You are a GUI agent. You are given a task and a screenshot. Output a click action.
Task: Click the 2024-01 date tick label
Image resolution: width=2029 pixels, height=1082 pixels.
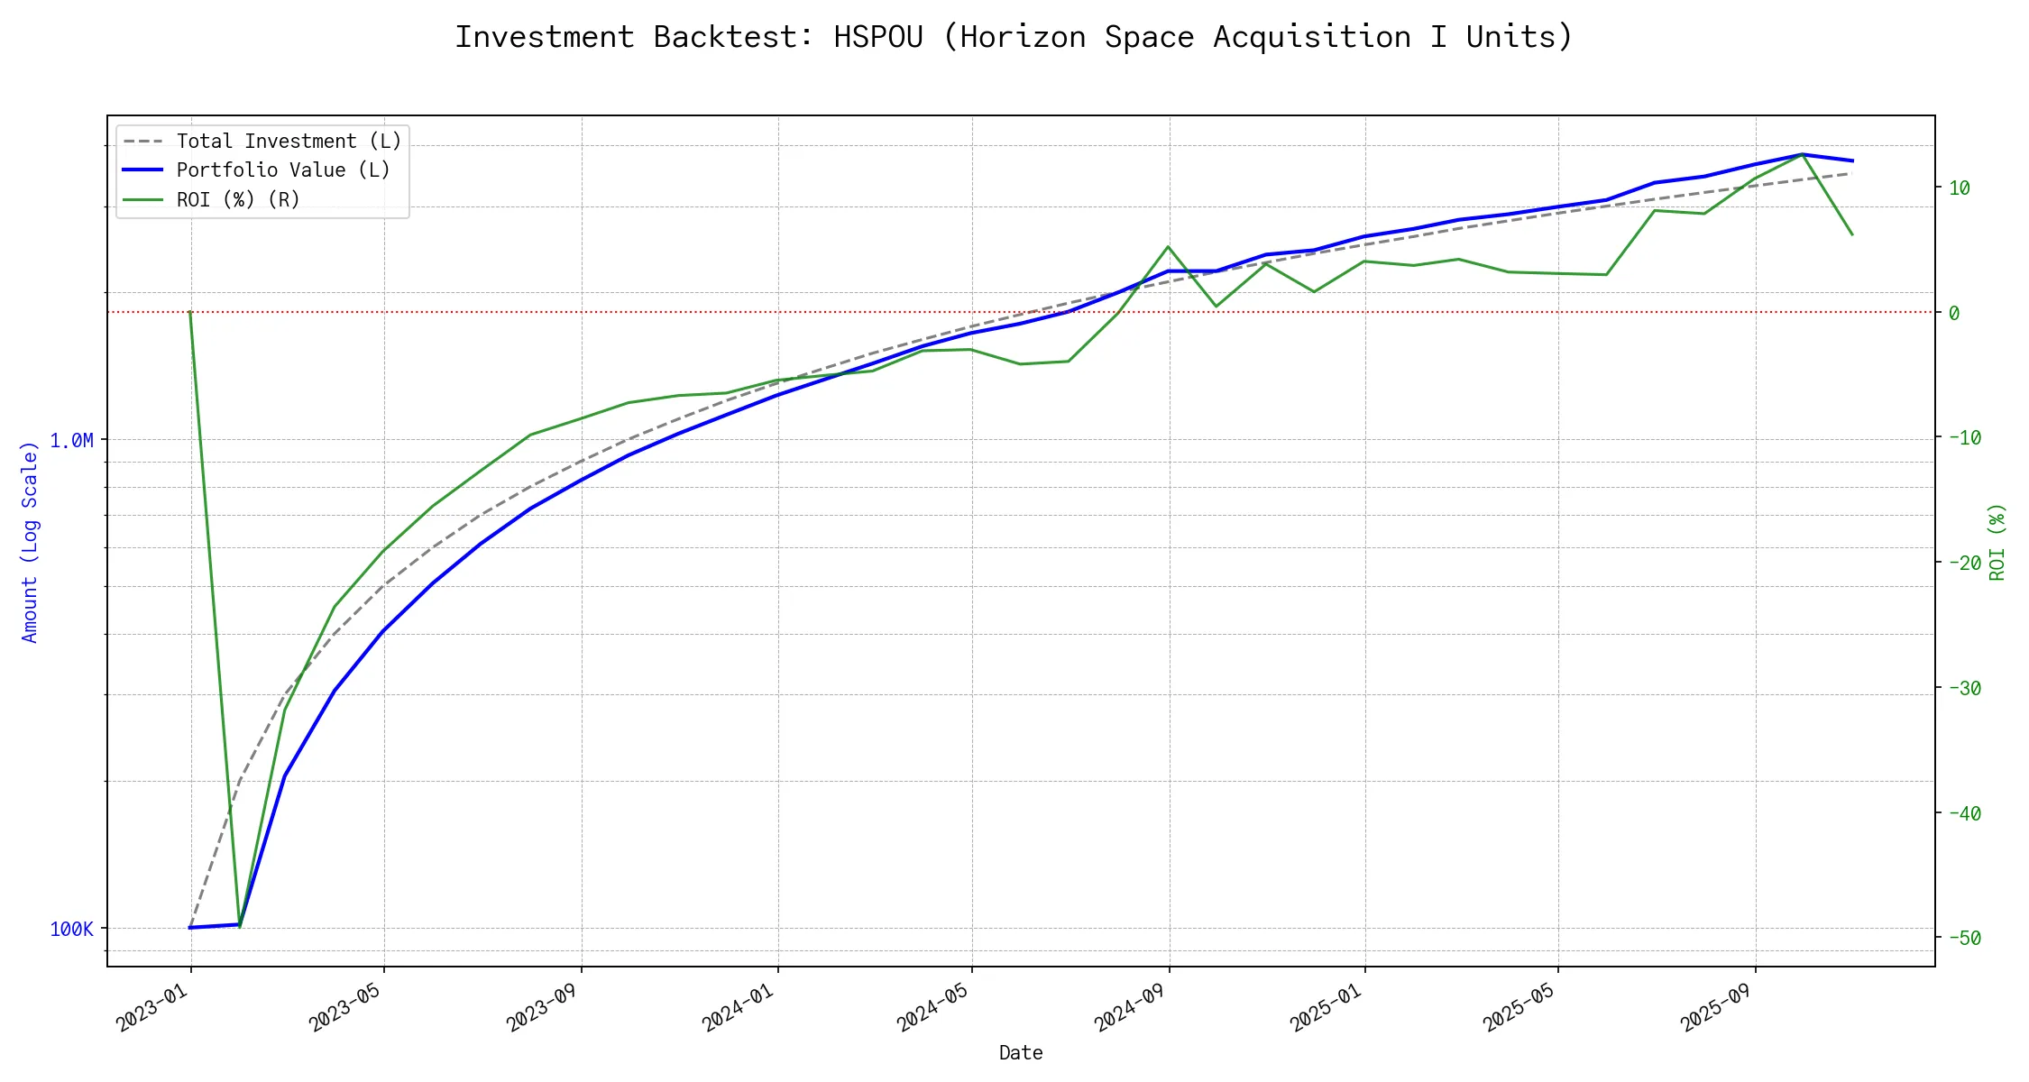(x=739, y=1007)
